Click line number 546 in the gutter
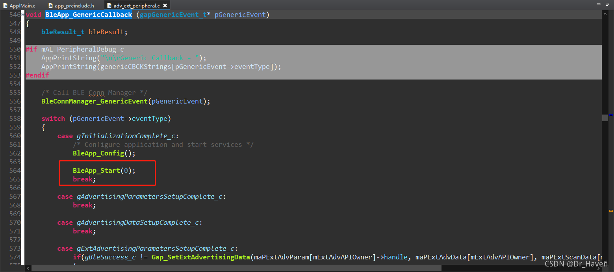The width and height of the screenshot is (614, 272). click(15, 15)
